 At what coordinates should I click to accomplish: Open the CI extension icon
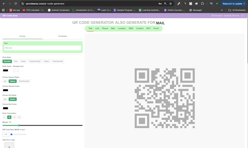(x=191, y=4)
